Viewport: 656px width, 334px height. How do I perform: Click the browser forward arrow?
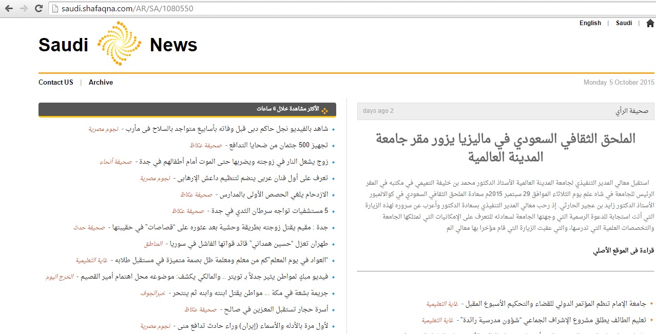click(24, 9)
